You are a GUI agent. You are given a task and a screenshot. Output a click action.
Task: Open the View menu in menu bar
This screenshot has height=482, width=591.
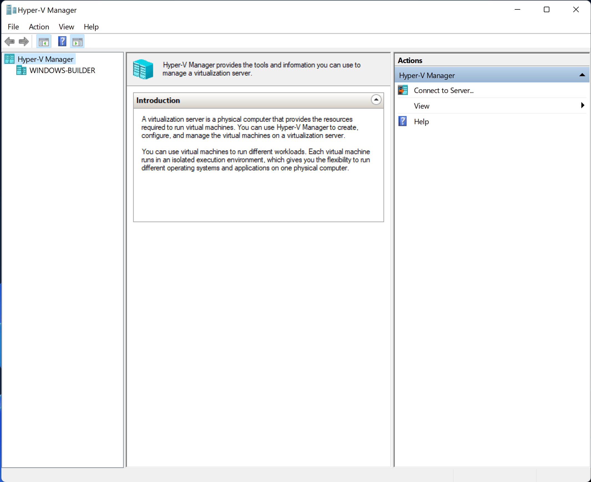66,27
